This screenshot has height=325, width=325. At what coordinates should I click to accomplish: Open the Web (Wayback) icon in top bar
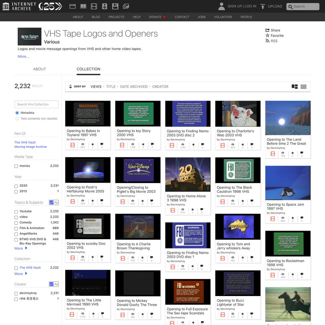(x=72, y=6)
